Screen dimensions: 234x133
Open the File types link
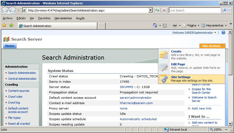click(14, 118)
